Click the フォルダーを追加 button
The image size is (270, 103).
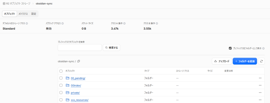tap(245, 61)
